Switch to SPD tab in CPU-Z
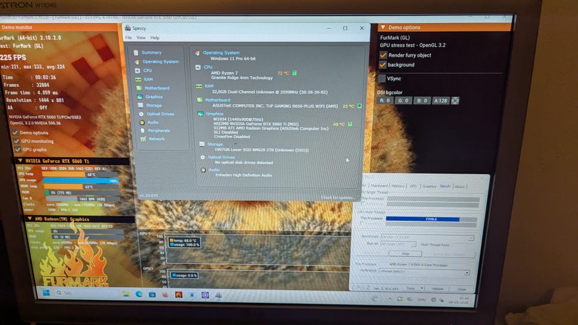 click(x=413, y=186)
